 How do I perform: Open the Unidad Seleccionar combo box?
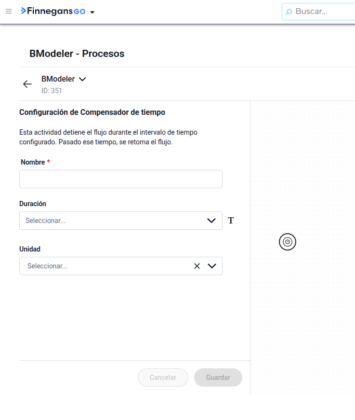click(121, 266)
